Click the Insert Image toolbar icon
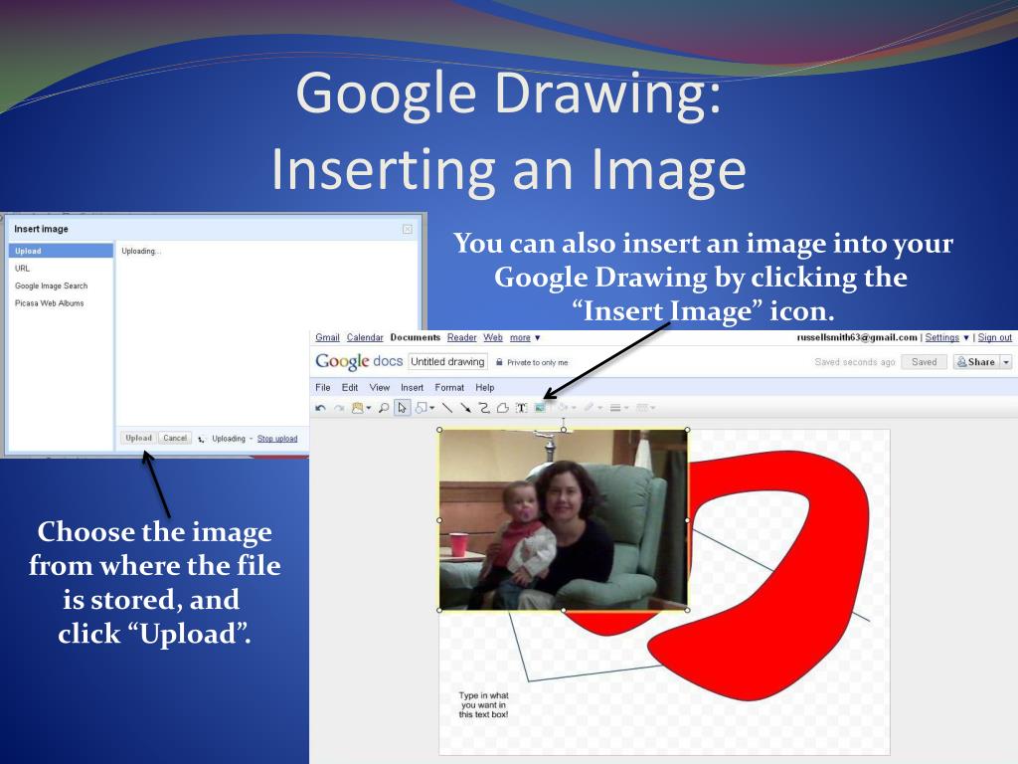The image size is (1018, 764). coord(540,408)
